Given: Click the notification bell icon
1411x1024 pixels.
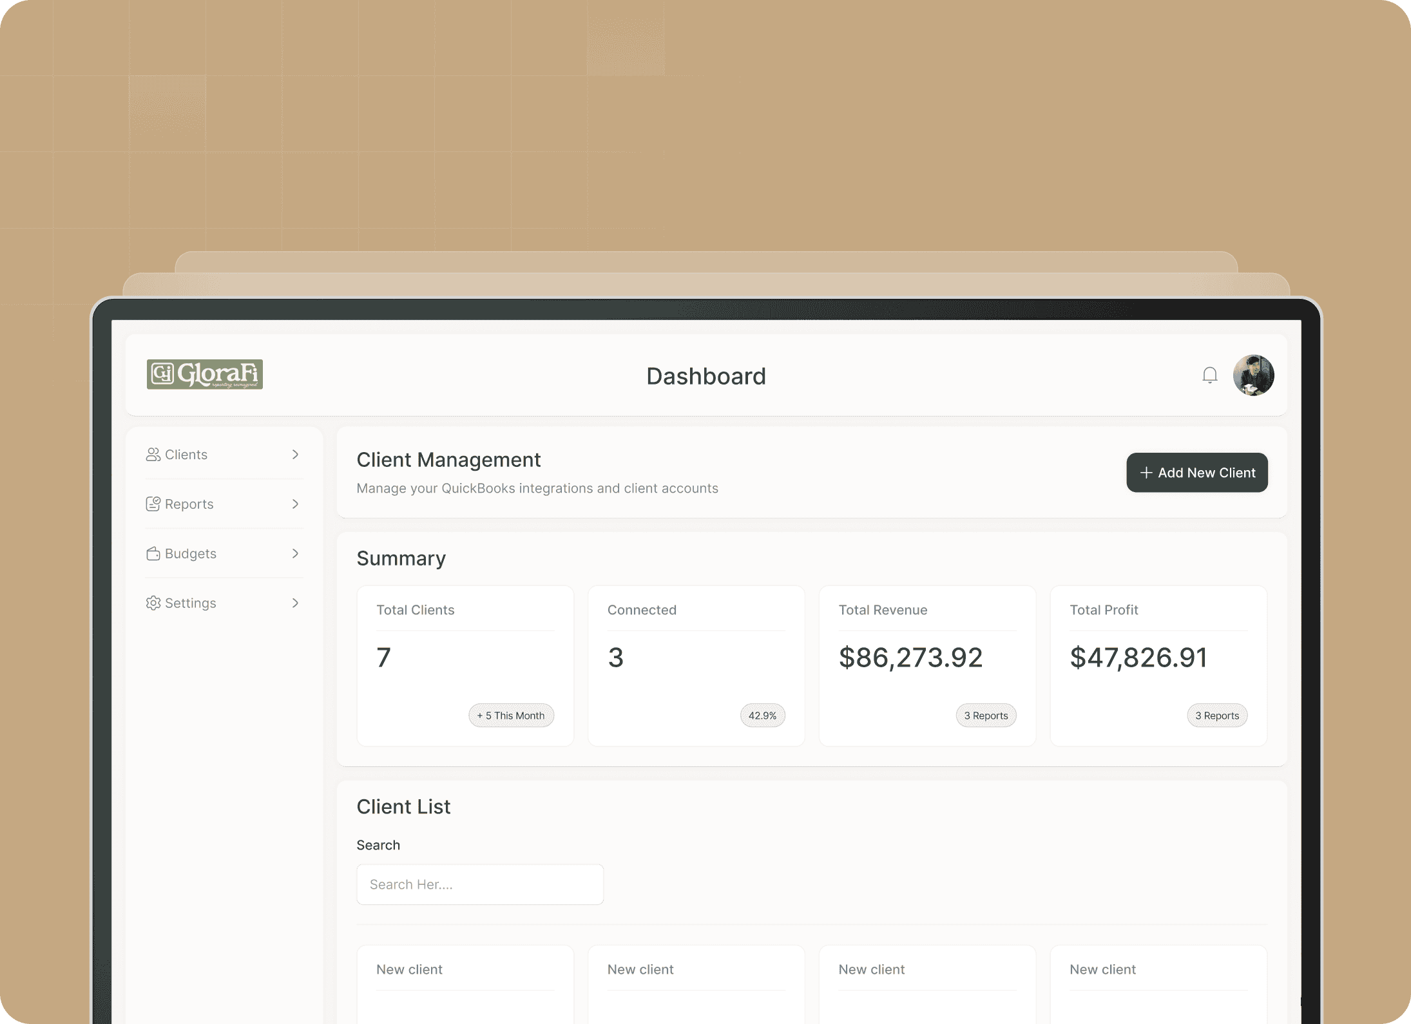Looking at the screenshot, I should pyautogui.click(x=1209, y=375).
